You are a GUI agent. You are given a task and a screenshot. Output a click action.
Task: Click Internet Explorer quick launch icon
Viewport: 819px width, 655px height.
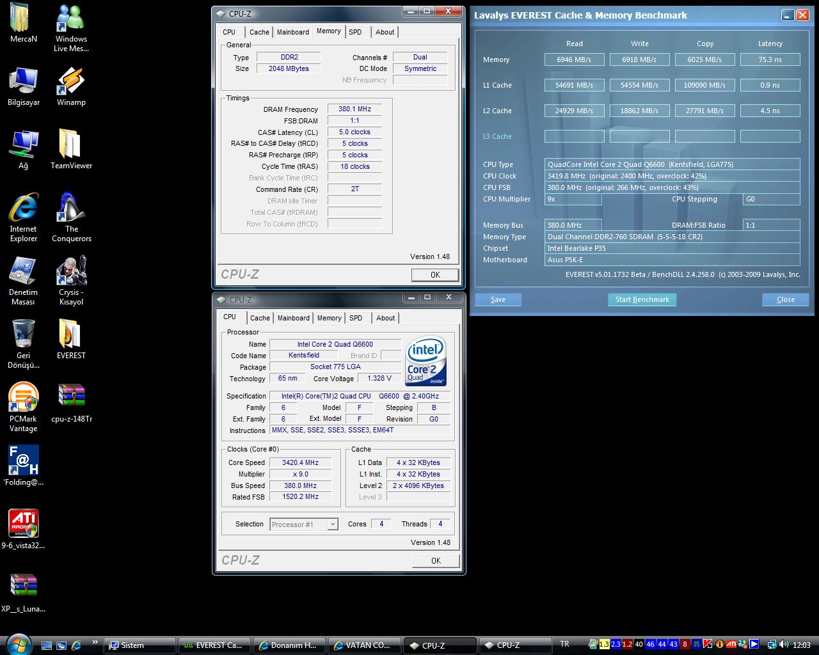click(76, 645)
